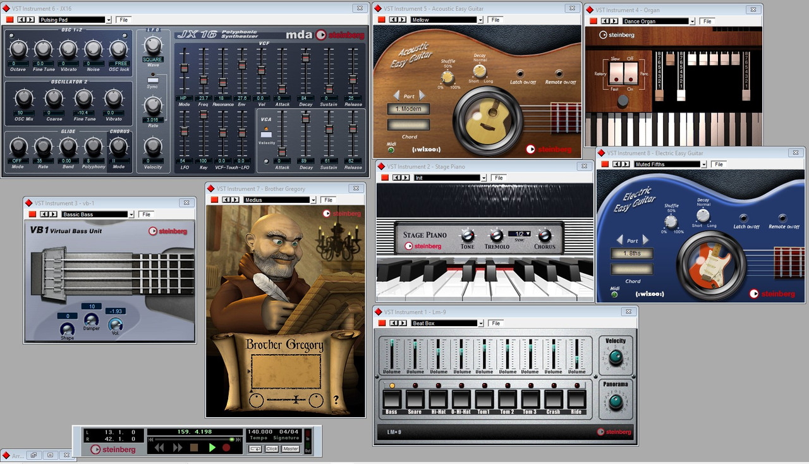
Task: Open the Tremolo Sync 1/2 dropdown in Stage Piano
Action: tap(519, 234)
